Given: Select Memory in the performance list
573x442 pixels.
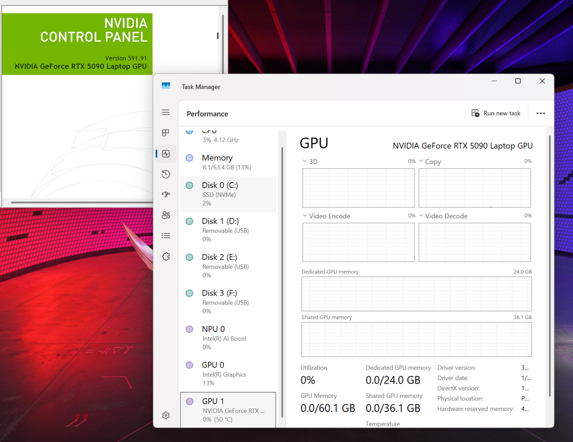Looking at the screenshot, I should (x=228, y=162).
